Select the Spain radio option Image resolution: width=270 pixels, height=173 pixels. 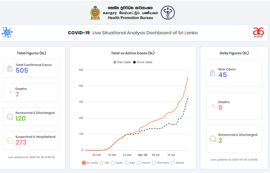point(113,163)
